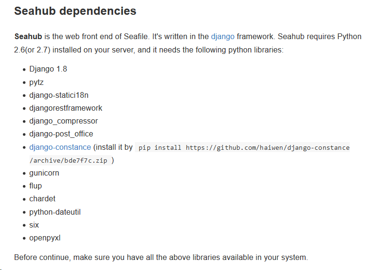
Task: Click the djangorestframework list item
Action: pos(66,108)
